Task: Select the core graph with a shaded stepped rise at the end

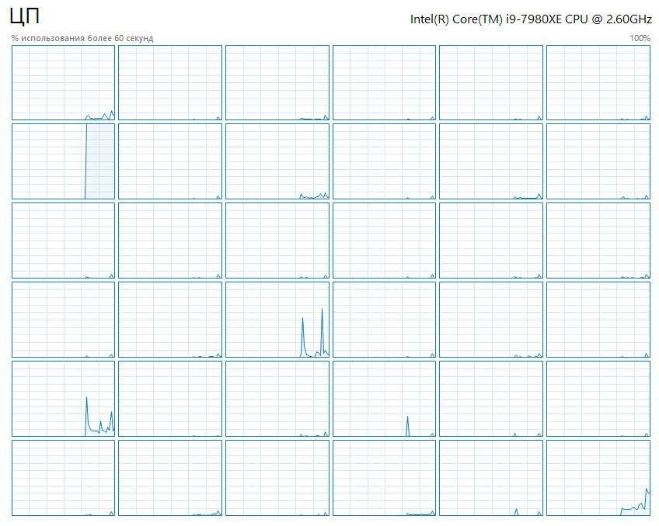Action: tap(598, 478)
